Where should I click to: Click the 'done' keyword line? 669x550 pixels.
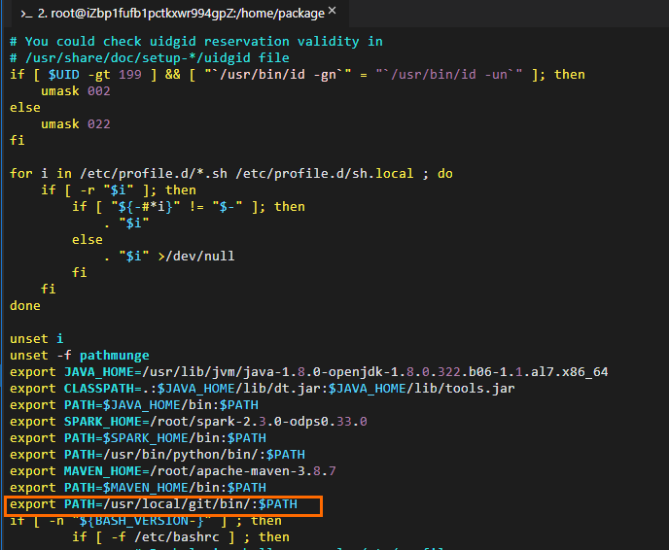point(25,306)
